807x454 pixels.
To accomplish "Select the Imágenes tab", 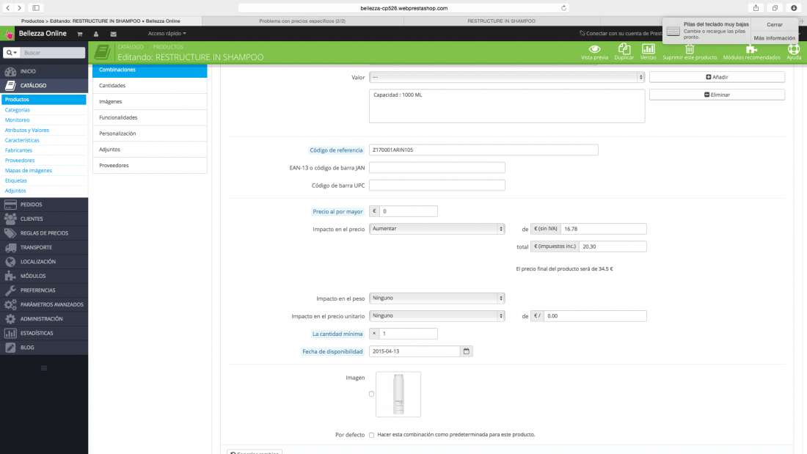I will coord(150,101).
